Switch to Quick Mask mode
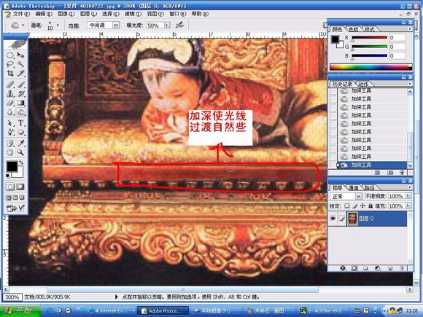 click(20, 187)
